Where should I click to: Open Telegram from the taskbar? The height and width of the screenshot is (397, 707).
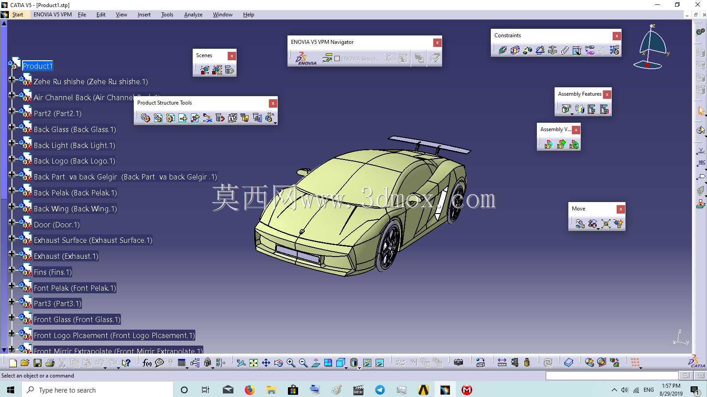pyautogui.click(x=380, y=390)
